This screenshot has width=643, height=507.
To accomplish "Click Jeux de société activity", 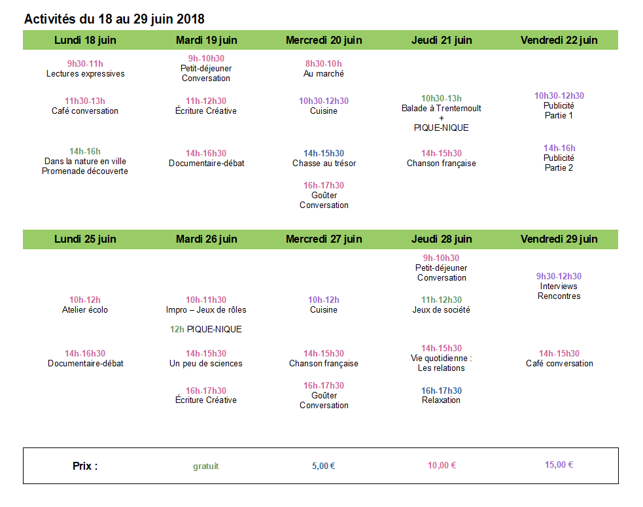I will (x=442, y=309).
